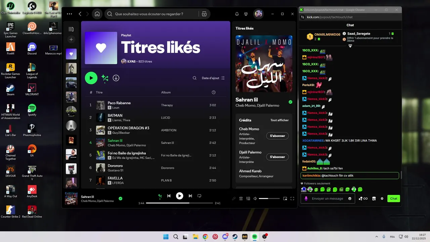
Task: Follow Djalil Palermo with S'abonner button
Action: tap(277, 157)
